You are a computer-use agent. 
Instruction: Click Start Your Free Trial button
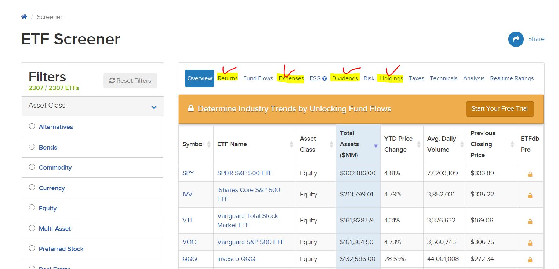tap(500, 109)
